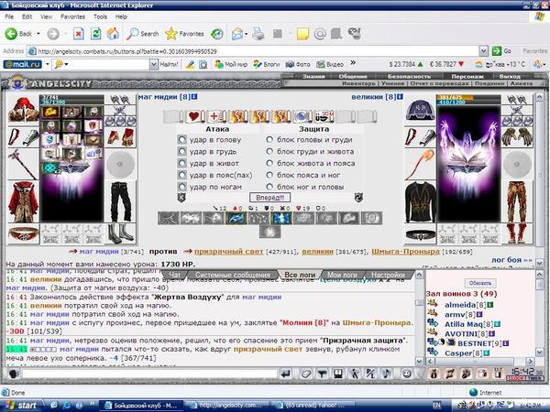Open the 'Инвентарь' submenu item
Image resolution: width=550 pixels, height=412 pixels.
click(358, 83)
